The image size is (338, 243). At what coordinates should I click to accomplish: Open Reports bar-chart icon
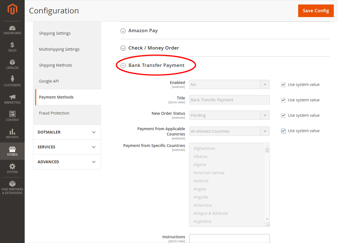coord(12,132)
